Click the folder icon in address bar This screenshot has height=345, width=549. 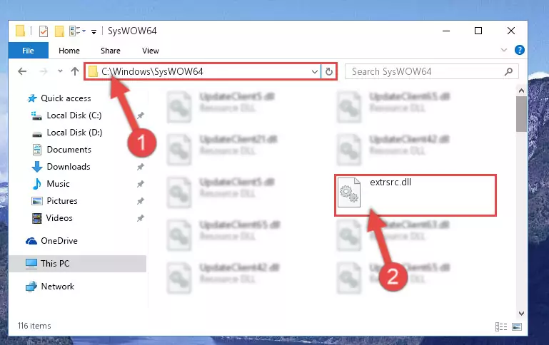[x=93, y=72]
